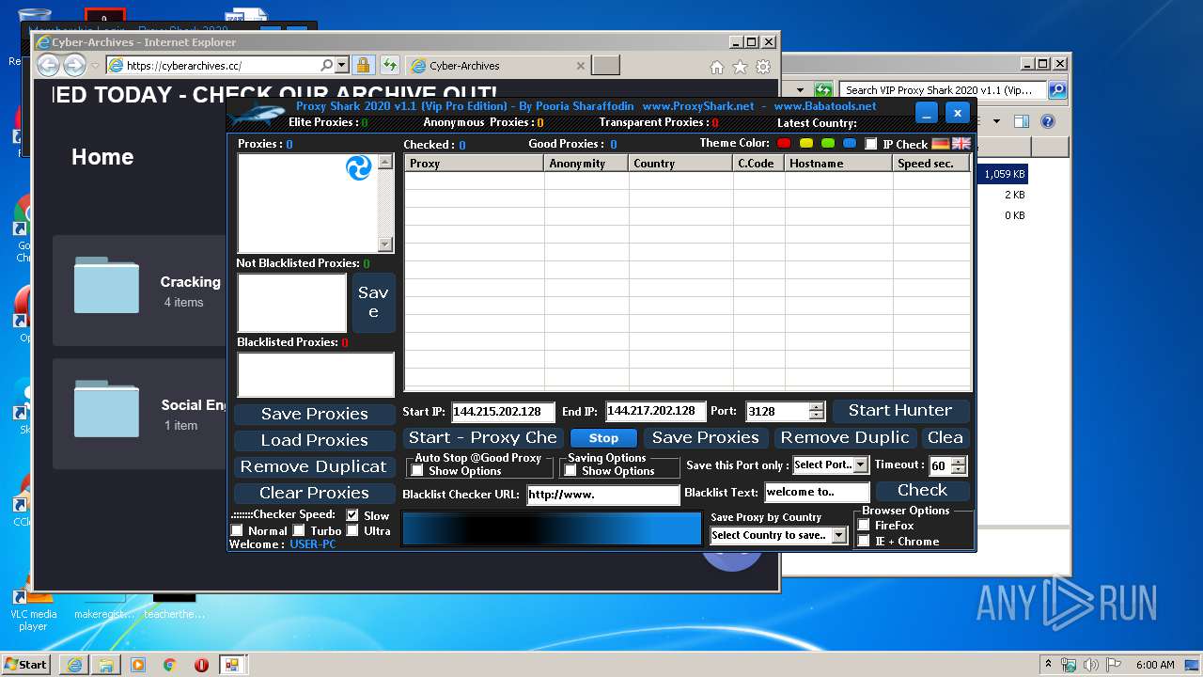Click the Explorer window search magnifier
This screenshot has width=1203, height=677.
(x=1057, y=90)
